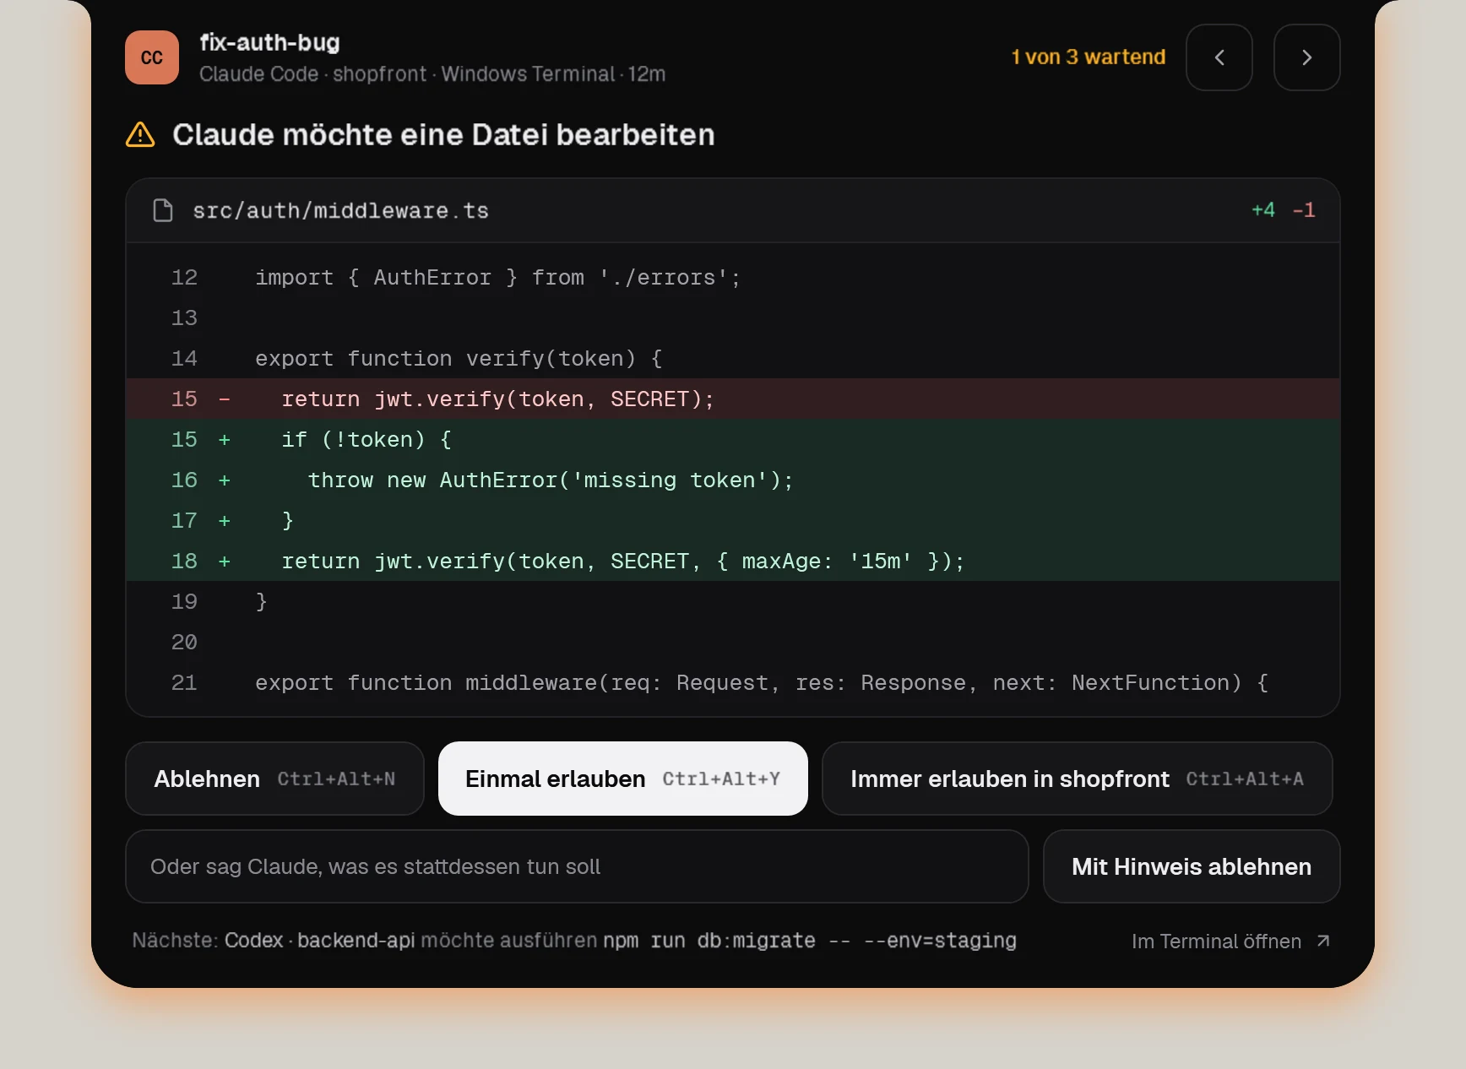This screenshot has width=1466, height=1069.
Task: Click the Ctrl+Alt+A shortcut hint
Action: click(x=1245, y=779)
